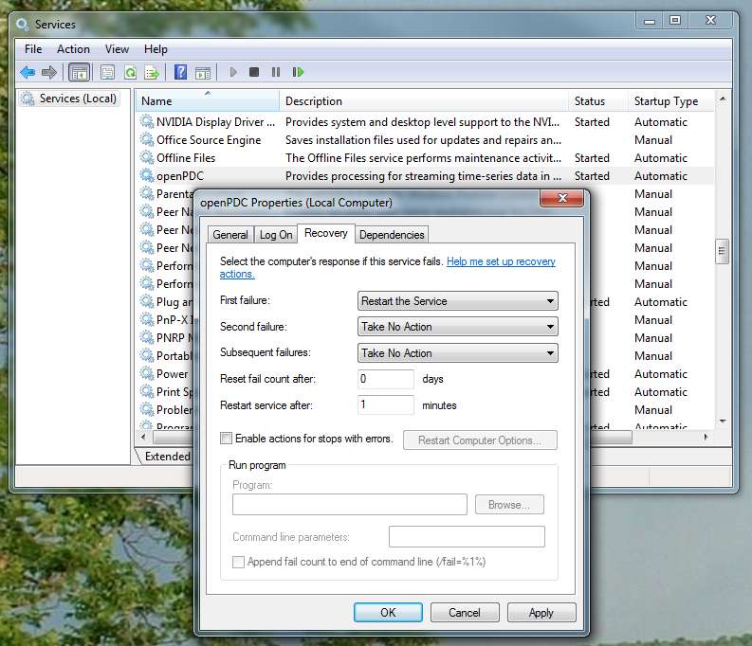Click the Cancel button
Viewport: 752px width, 646px height.
(465, 613)
